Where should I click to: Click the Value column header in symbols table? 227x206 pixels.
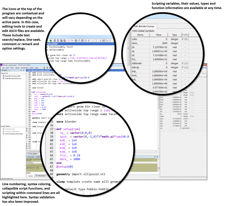coord(158,35)
